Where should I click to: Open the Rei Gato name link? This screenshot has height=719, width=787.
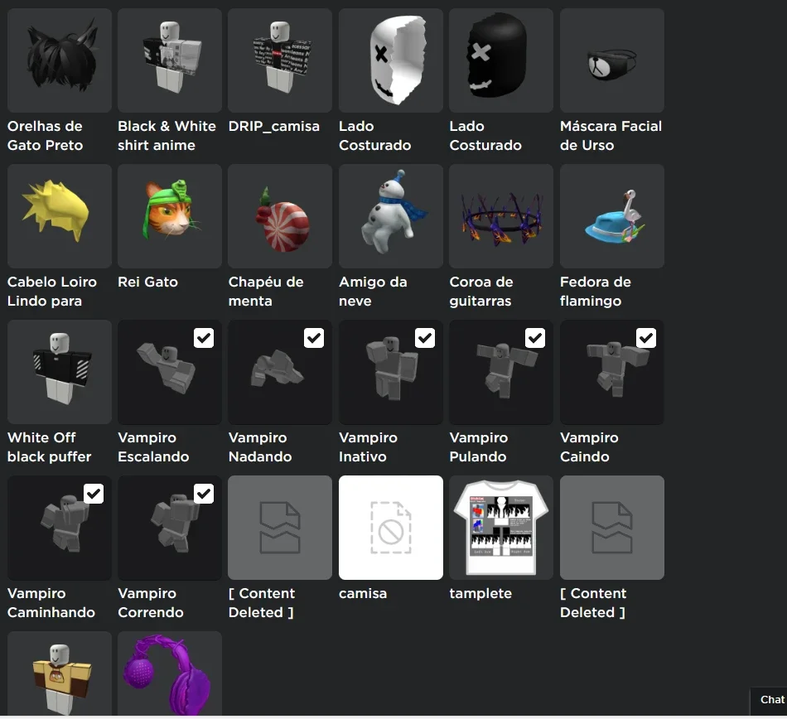click(x=147, y=282)
